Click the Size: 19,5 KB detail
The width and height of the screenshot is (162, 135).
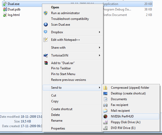click(x=23, y=121)
